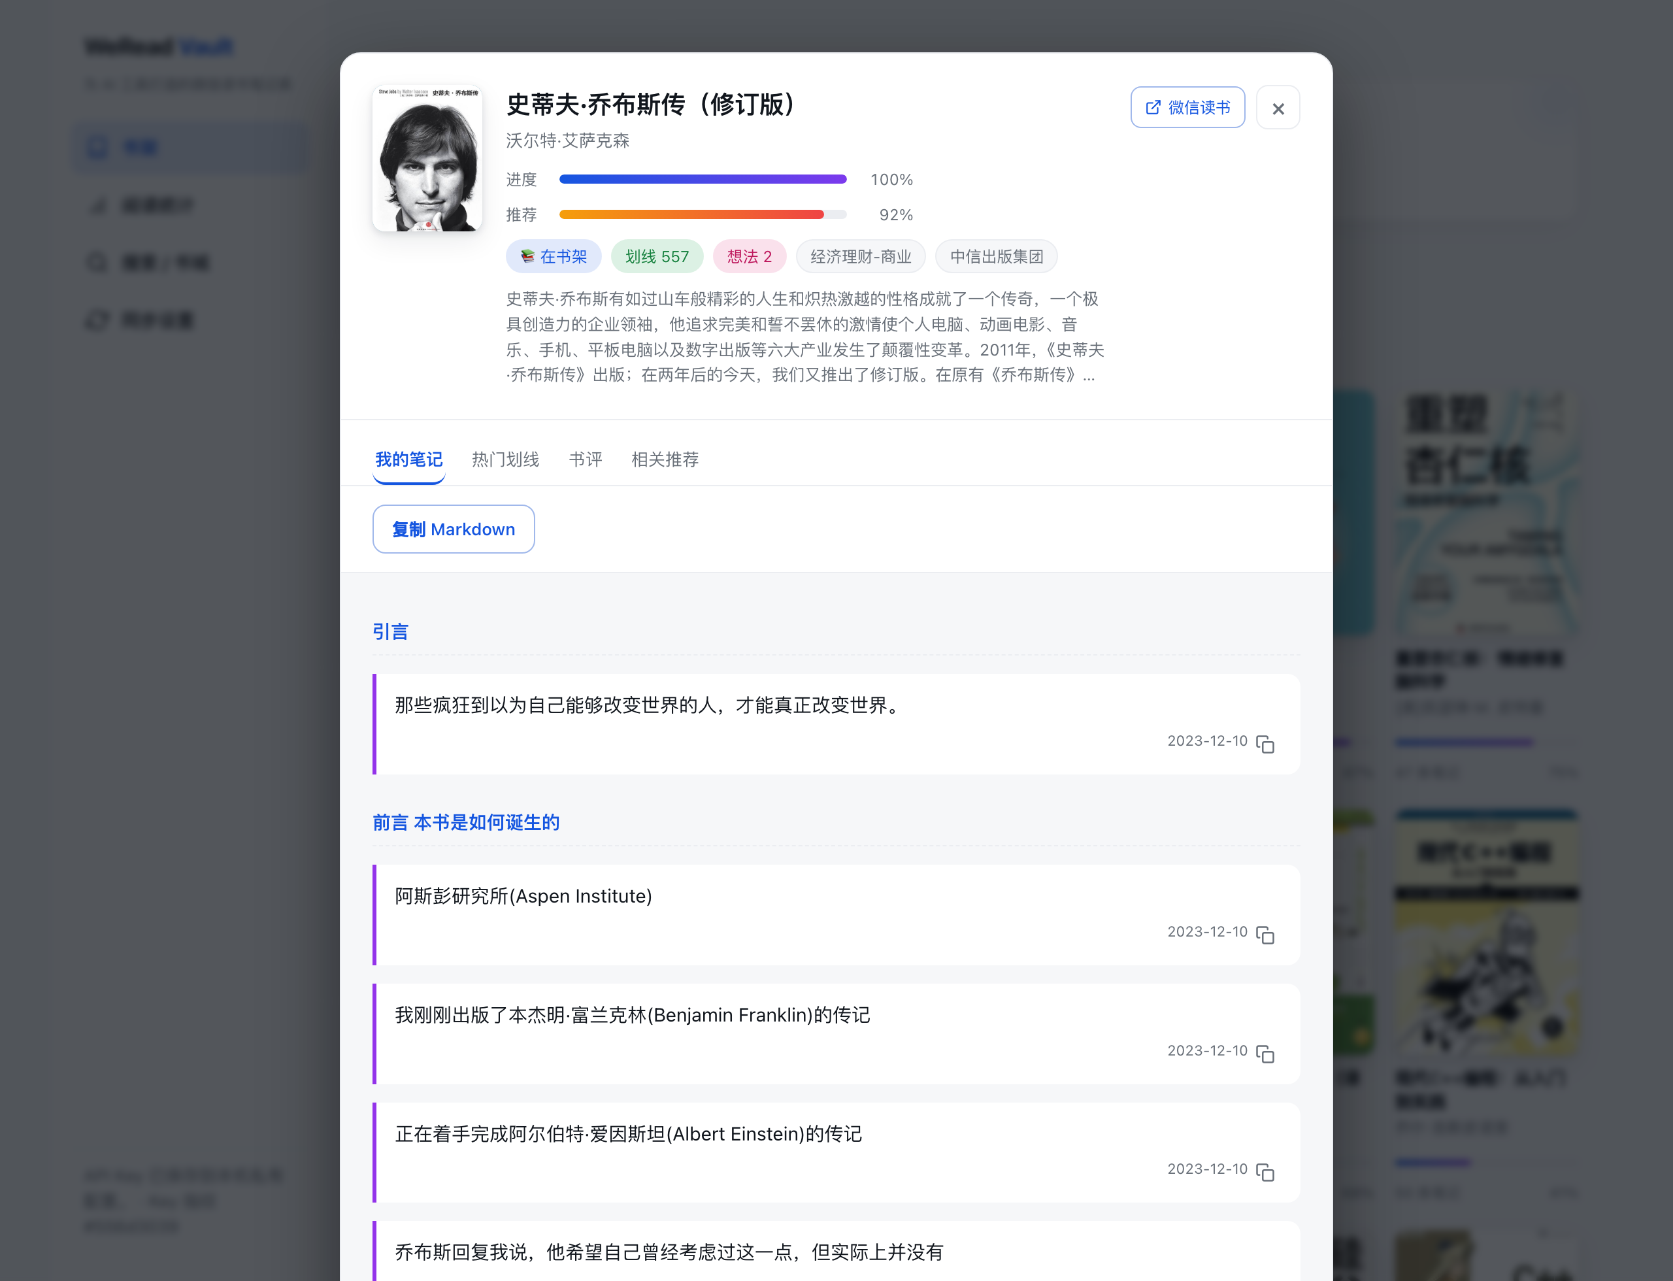Open the 相关推荐 tab
Image resolution: width=1673 pixels, height=1281 pixels.
click(x=665, y=460)
